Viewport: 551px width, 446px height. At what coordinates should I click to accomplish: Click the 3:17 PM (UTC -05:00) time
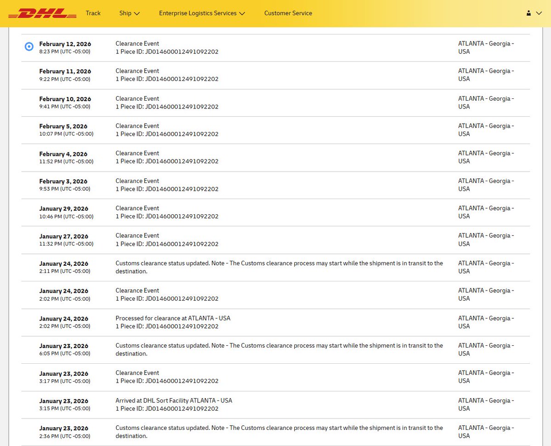(x=65, y=381)
